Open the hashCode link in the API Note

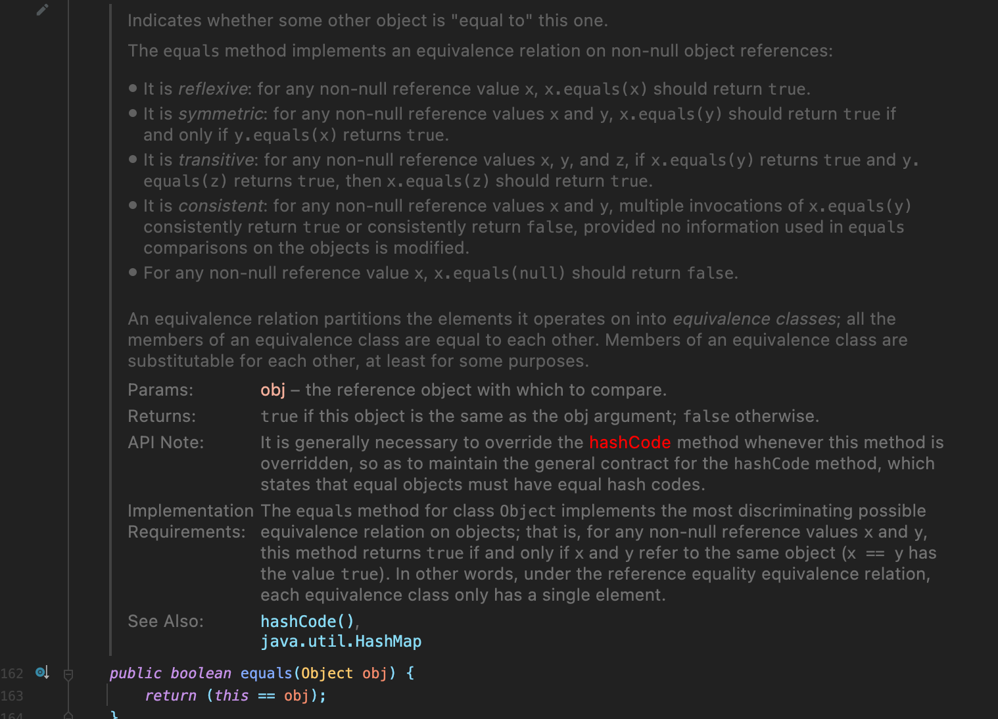pyautogui.click(x=629, y=442)
